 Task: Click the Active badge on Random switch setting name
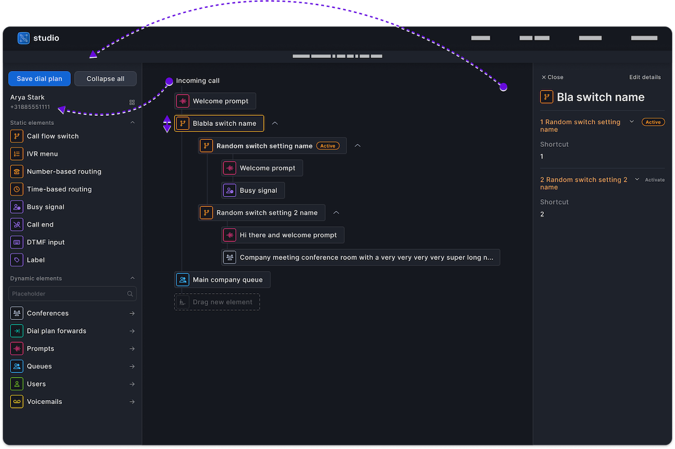328,145
